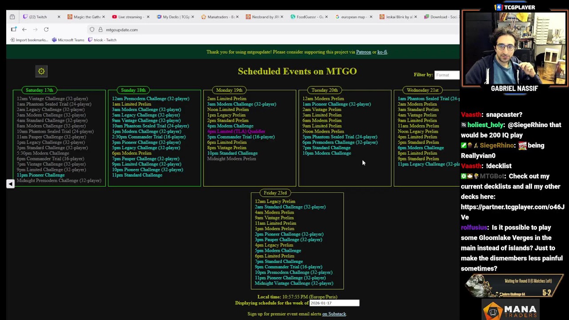
Task: Click Tuesday's 5pm Phantom Sealed Trial (24-player)
Action: (340, 137)
